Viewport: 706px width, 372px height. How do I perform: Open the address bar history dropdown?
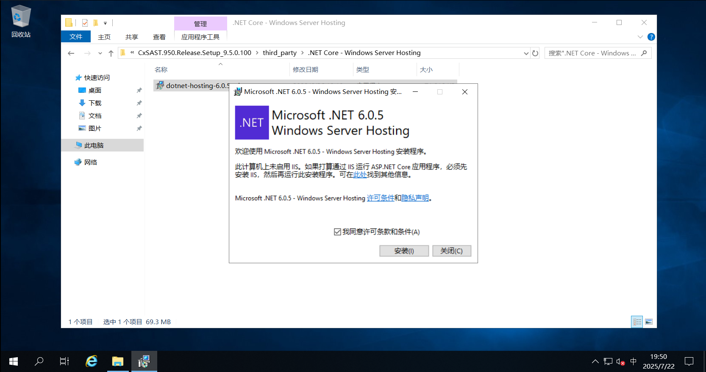[526, 53]
